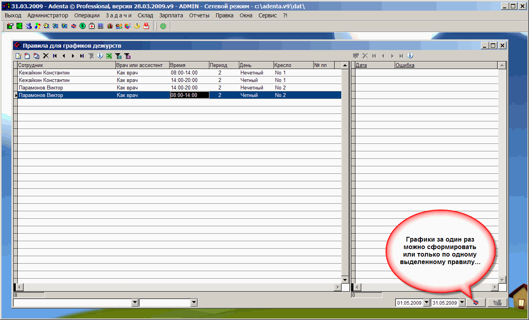The height and width of the screenshot is (320, 529).
Task: Delete the selected rule with X icon
Action: [x=46, y=56]
